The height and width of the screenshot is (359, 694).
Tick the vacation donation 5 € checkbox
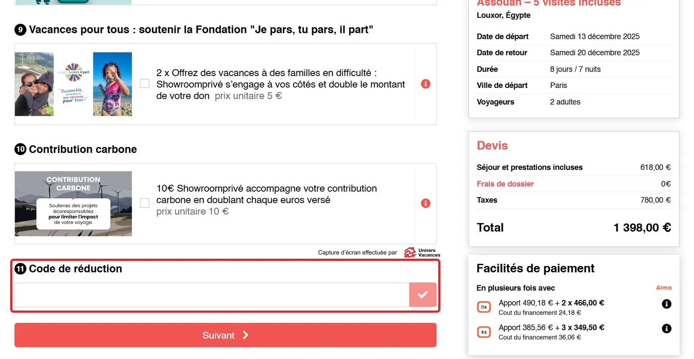145,84
